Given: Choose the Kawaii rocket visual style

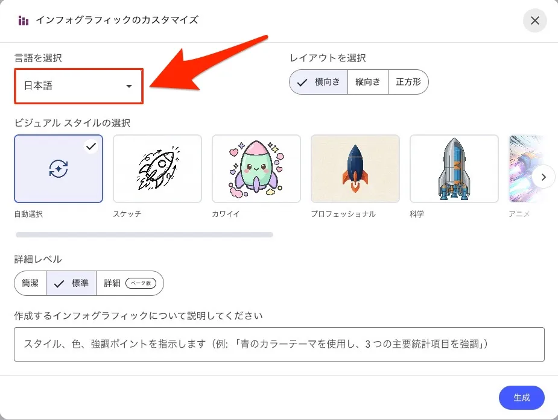Looking at the screenshot, I should (x=256, y=169).
